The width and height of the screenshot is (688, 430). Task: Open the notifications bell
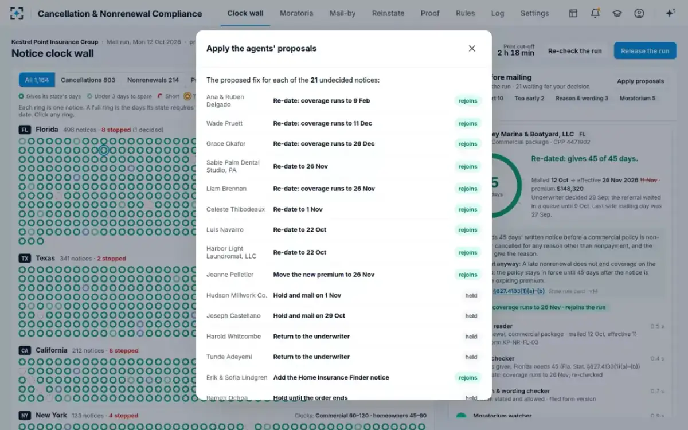[x=595, y=14]
